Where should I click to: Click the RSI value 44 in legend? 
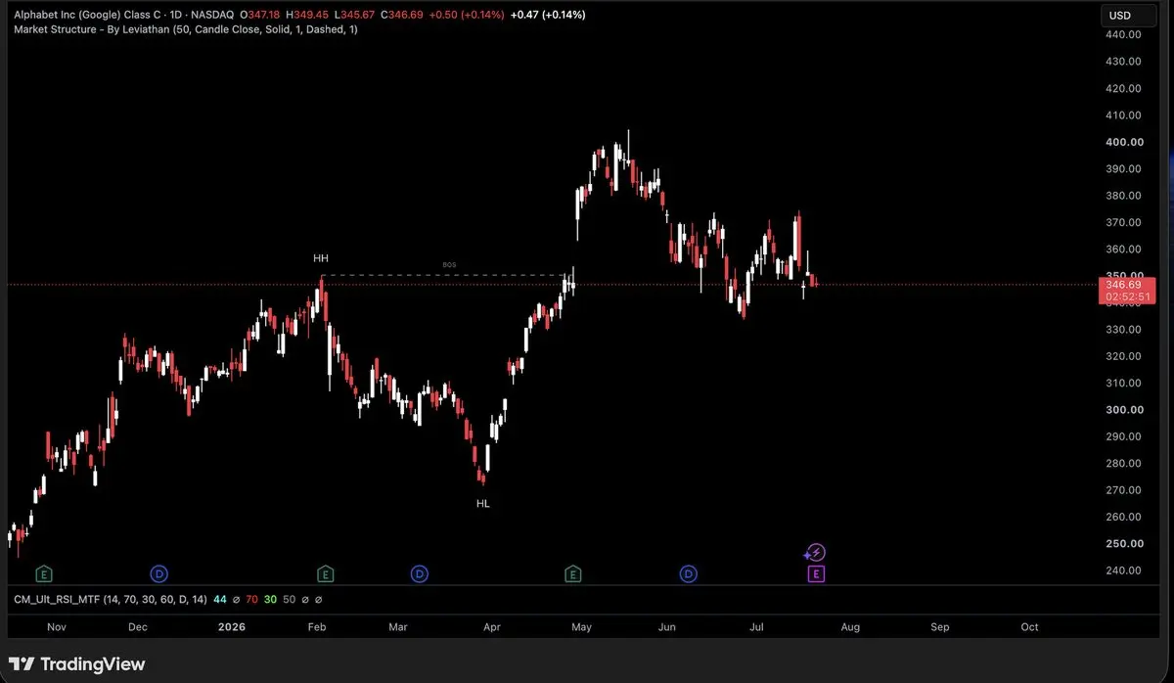point(220,599)
